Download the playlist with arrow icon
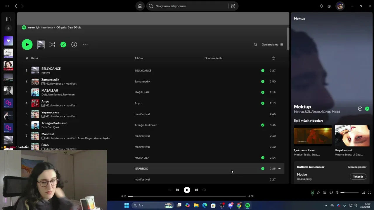Screen dimensions: 374x210 coord(74,45)
